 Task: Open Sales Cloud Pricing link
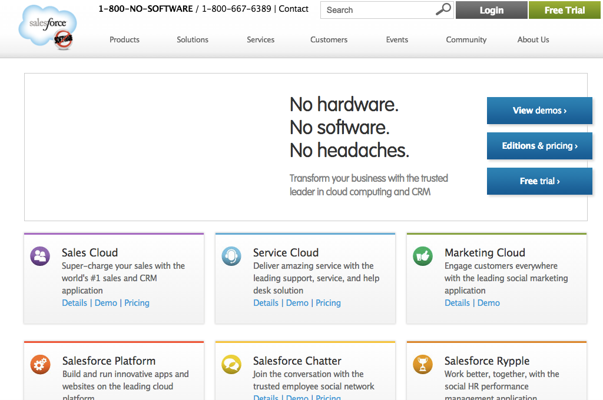(137, 303)
